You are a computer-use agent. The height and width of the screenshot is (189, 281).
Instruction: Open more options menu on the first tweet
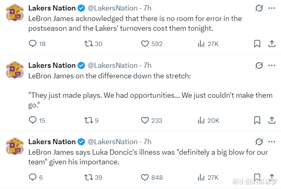[272, 8]
